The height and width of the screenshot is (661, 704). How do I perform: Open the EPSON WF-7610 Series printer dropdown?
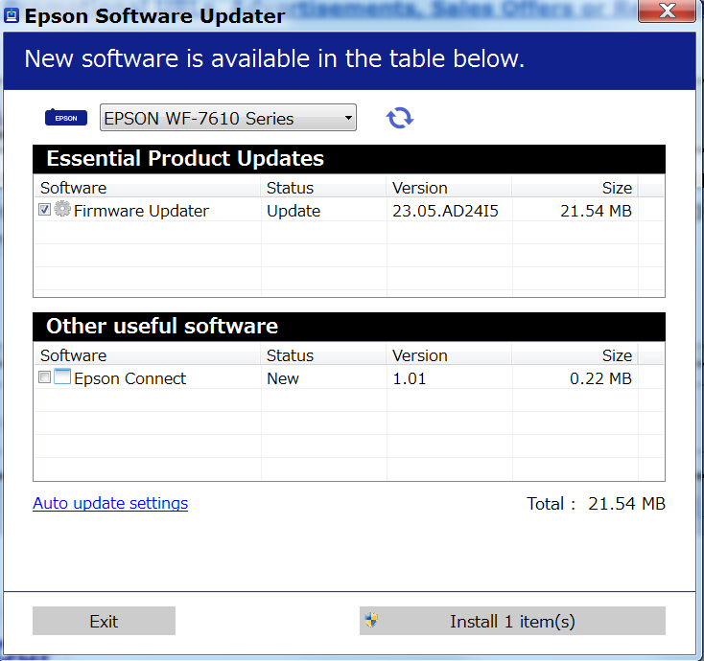point(228,118)
